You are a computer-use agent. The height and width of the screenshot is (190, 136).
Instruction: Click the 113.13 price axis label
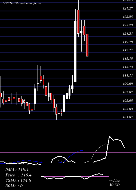pyautogui.click(x=128, y=67)
